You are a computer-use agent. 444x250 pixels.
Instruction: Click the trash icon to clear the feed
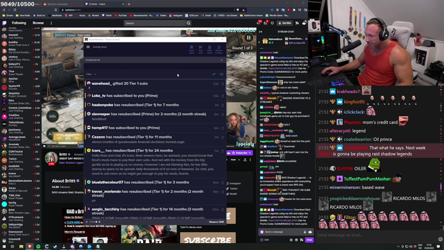(x=222, y=74)
